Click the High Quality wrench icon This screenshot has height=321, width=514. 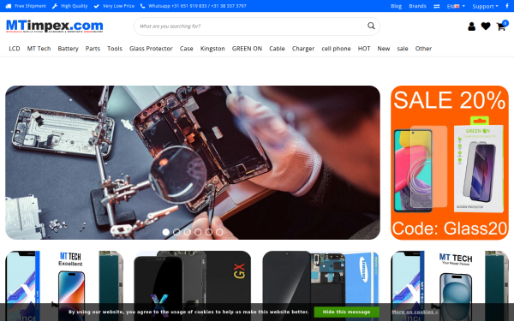pos(55,6)
